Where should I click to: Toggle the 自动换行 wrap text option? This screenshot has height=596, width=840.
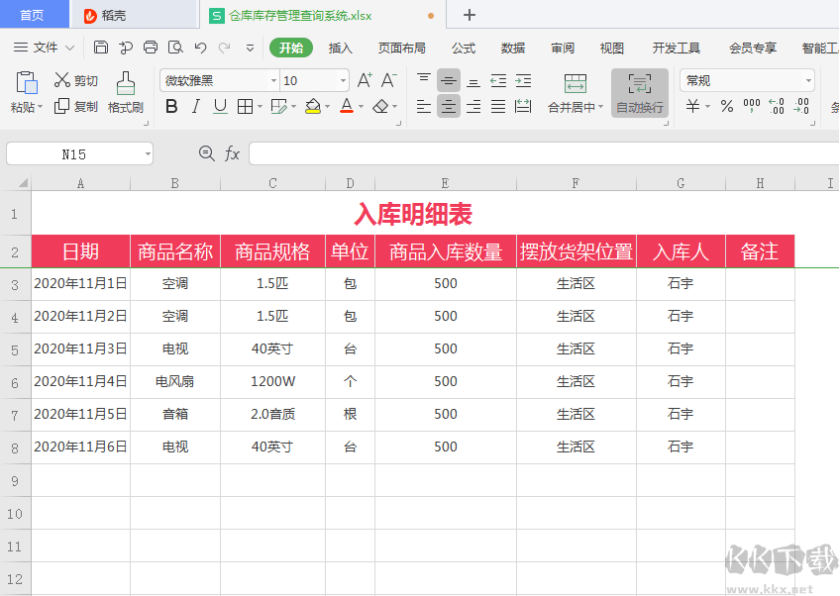[639, 94]
